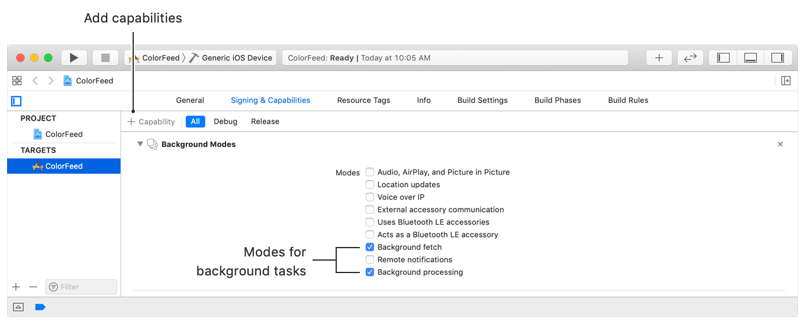This screenshot has height=324, width=805.
Task: Open the code review arrows button
Action: click(x=690, y=57)
